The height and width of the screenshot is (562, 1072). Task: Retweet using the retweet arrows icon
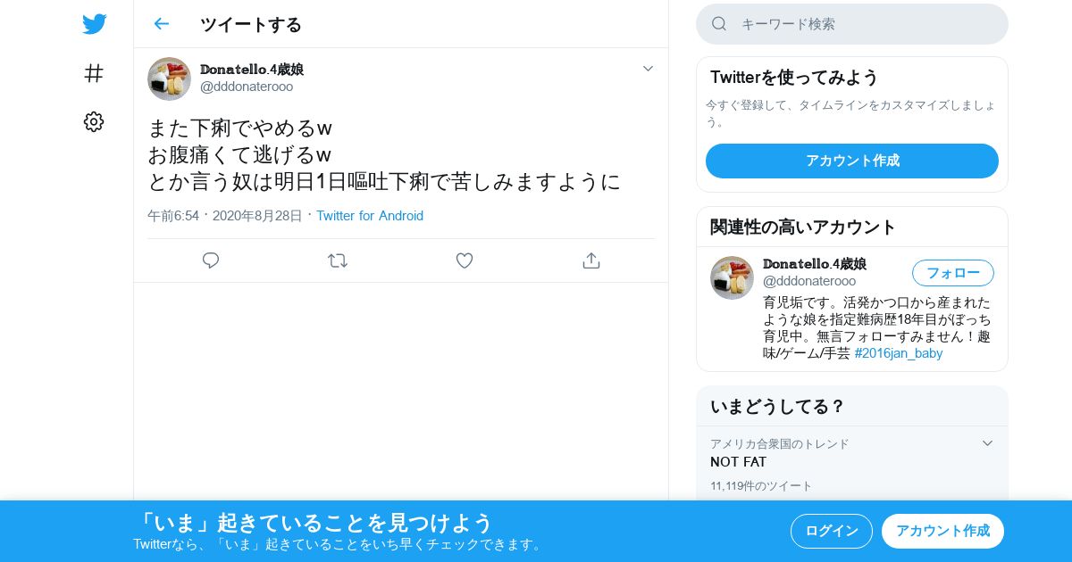pos(338,260)
